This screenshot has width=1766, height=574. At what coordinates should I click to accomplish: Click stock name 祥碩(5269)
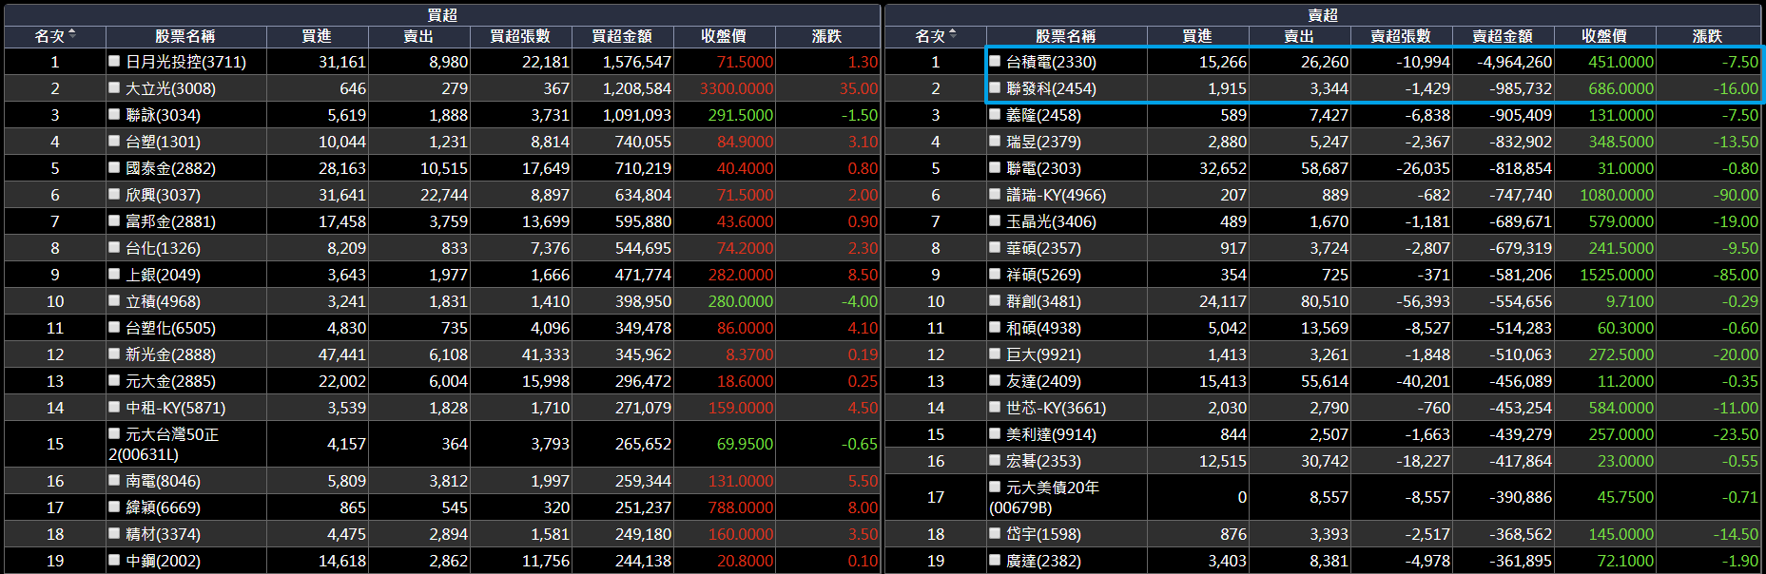1043,275
